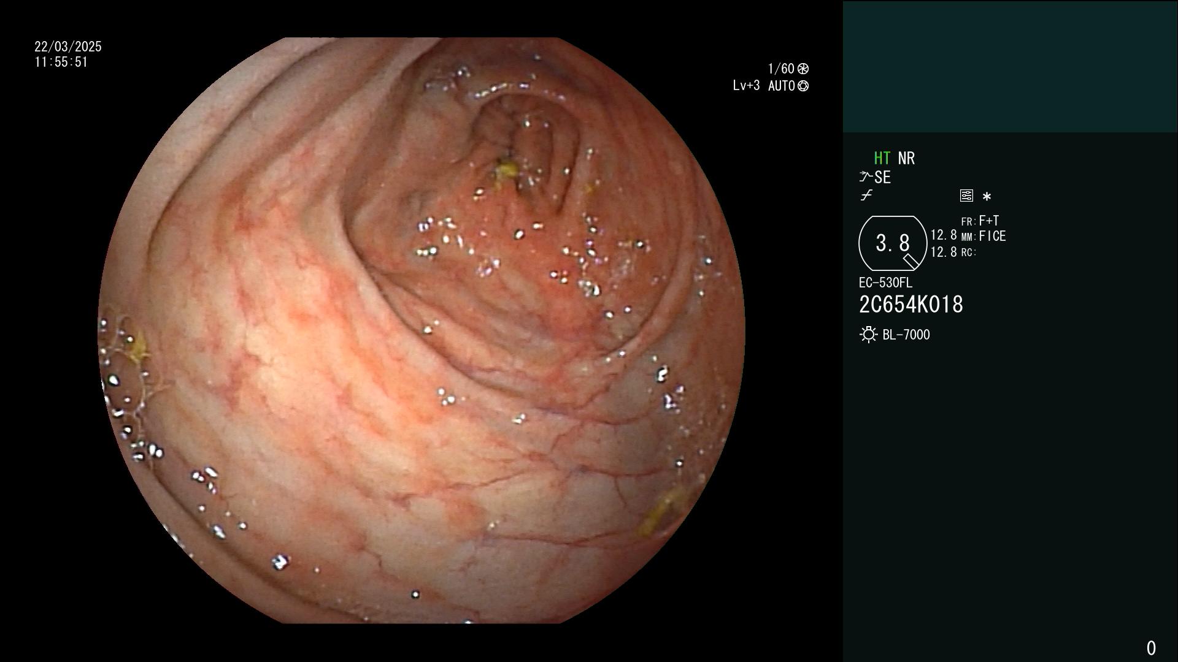The width and height of the screenshot is (1178, 662).
Task: Click the light source lamp icon
Action: (868, 335)
